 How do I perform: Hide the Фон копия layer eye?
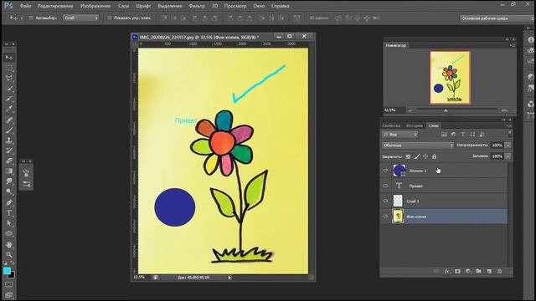tap(385, 217)
